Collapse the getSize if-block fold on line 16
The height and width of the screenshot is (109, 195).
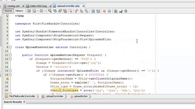tap(10, 75)
